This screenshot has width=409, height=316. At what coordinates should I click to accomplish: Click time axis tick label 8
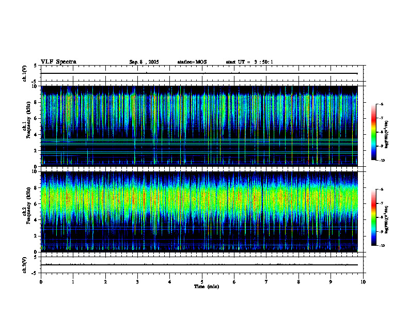coord(298,282)
